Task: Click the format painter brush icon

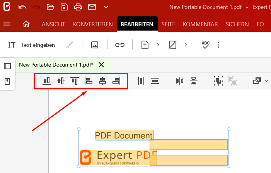Action: click(70, 45)
